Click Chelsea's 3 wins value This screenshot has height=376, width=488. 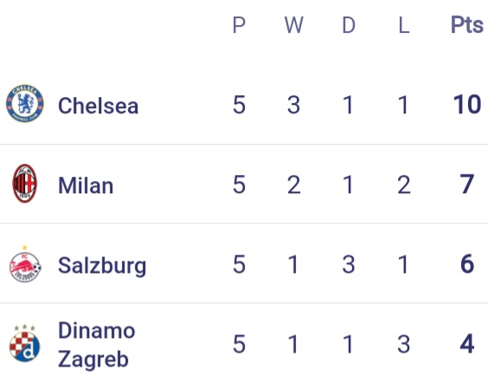pyautogui.click(x=294, y=104)
